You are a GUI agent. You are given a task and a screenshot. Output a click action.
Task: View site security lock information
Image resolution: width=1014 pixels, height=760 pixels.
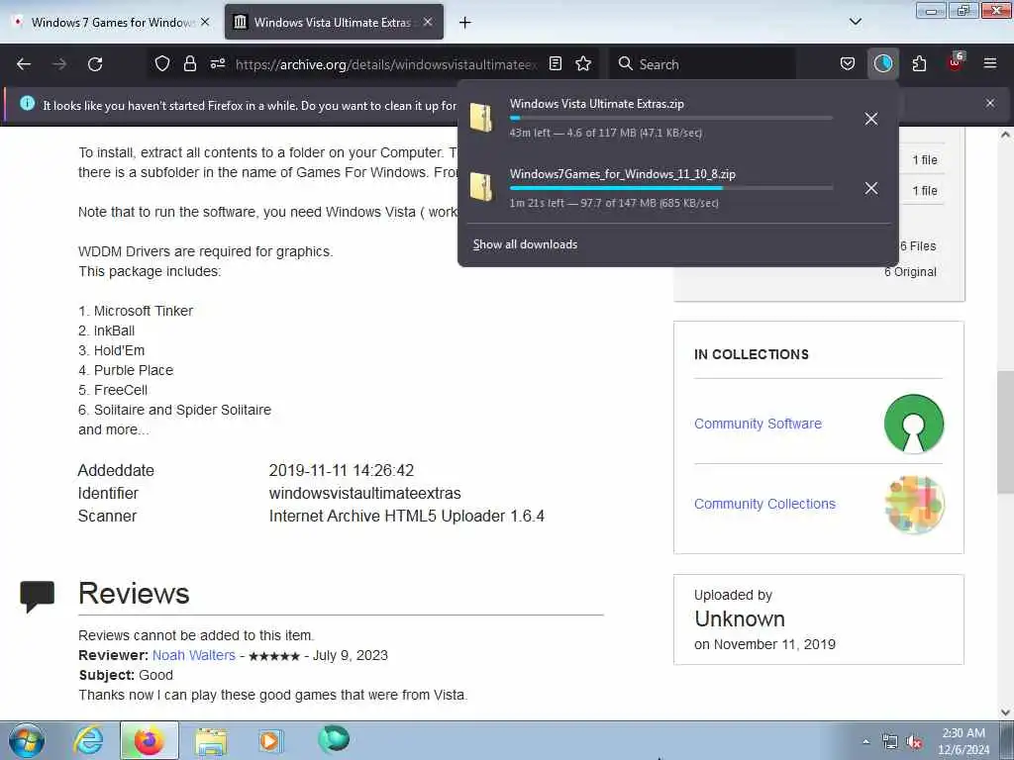pyautogui.click(x=189, y=63)
